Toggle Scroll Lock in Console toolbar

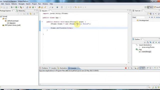[138, 68]
